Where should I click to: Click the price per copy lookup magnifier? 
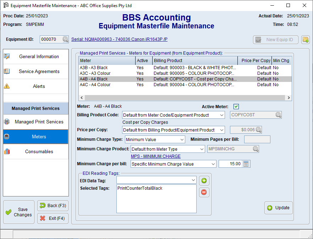coord(259,130)
